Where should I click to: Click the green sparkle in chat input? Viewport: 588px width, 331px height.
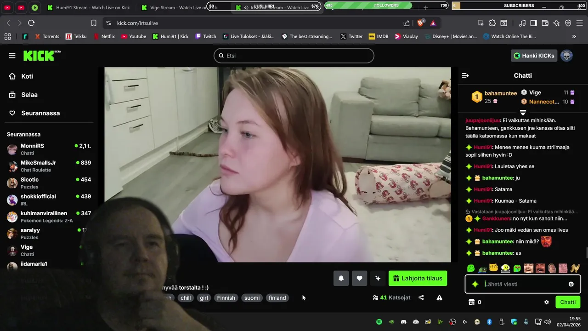pos(475,284)
